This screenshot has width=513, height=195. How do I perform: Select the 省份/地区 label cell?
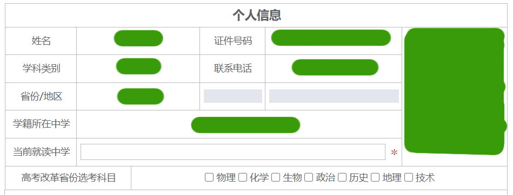(41, 96)
